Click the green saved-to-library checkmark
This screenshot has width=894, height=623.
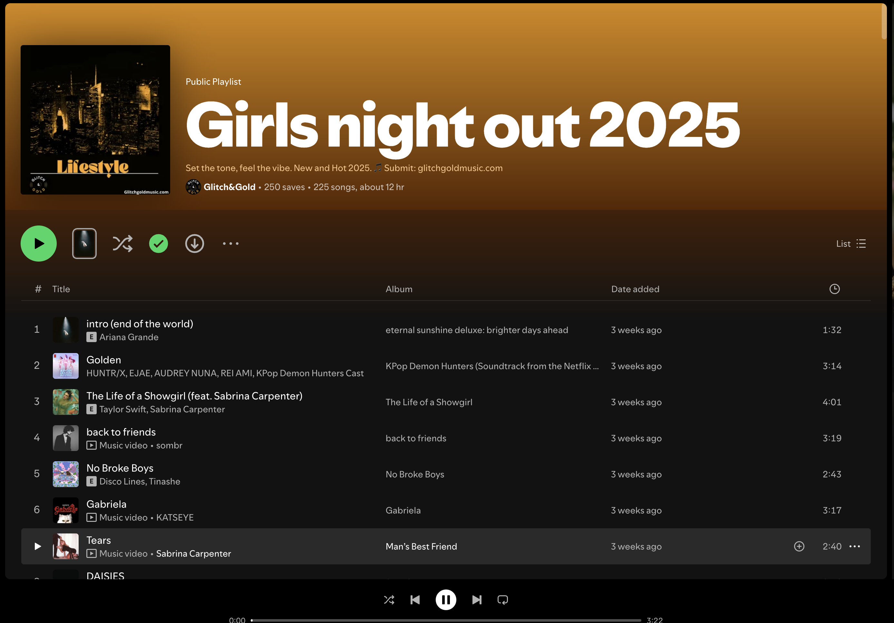[x=159, y=244]
